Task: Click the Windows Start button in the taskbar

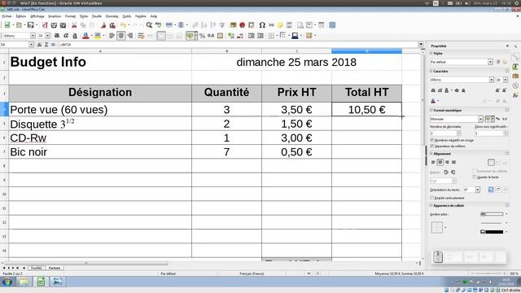Action: pos(7,282)
